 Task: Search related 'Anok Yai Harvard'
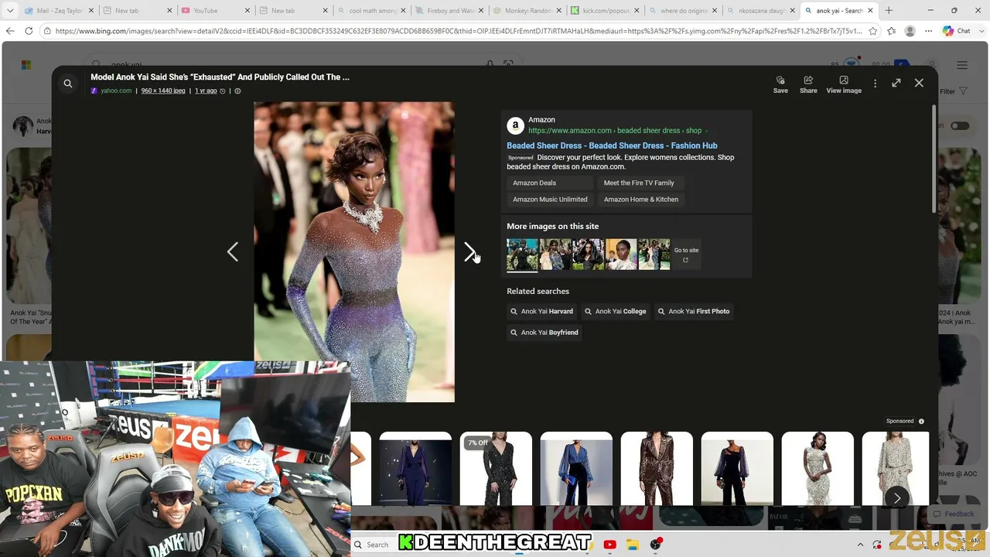click(x=541, y=312)
